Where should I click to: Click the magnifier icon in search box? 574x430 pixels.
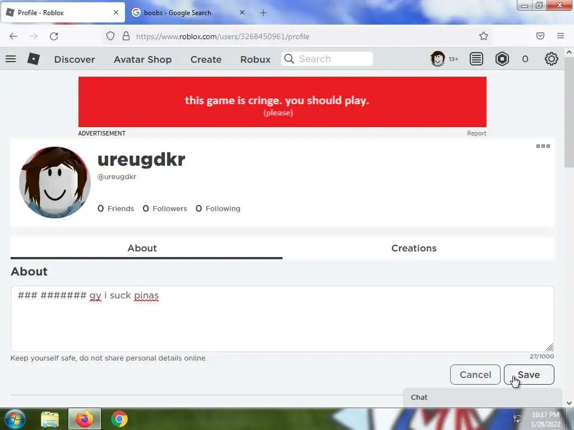(289, 59)
